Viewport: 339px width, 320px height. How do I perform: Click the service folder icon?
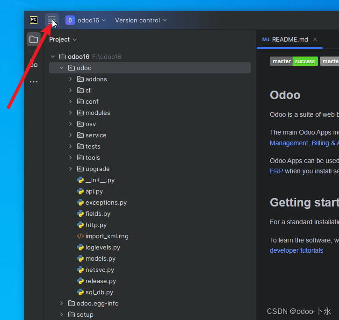point(80,135)
